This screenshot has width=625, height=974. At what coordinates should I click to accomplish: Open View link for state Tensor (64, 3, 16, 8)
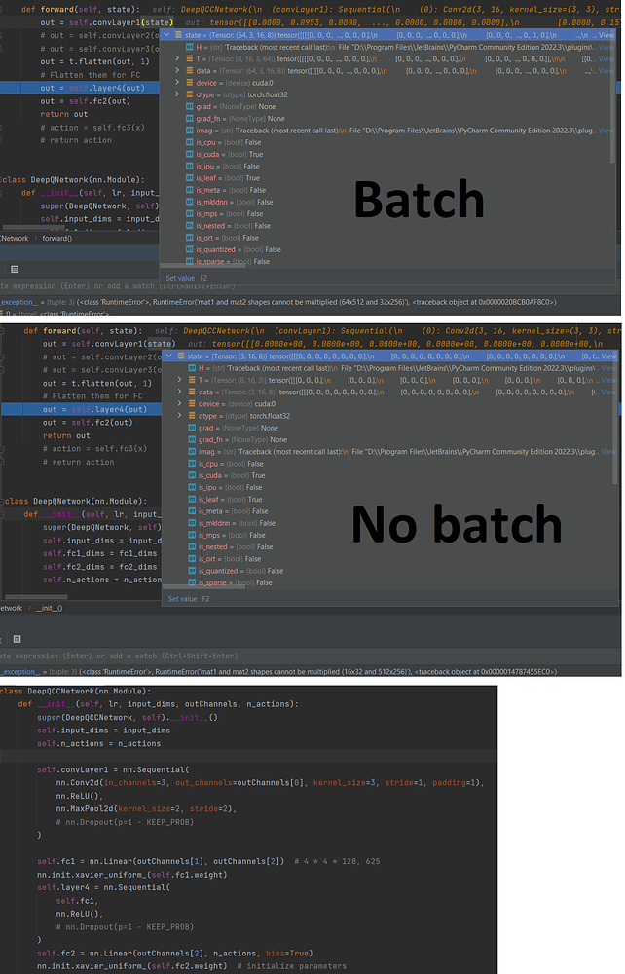pyautogui.click(x=607, y=34)
